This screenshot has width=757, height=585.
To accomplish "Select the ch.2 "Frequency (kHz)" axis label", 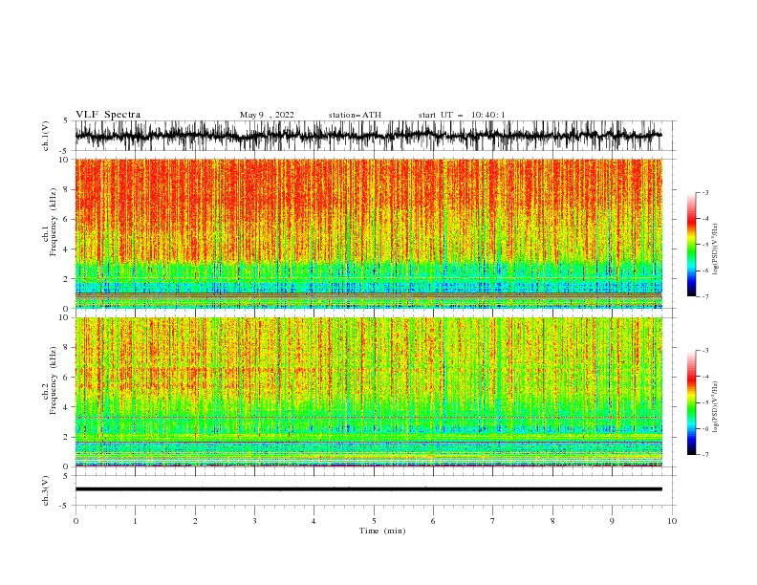I will 54,380.
